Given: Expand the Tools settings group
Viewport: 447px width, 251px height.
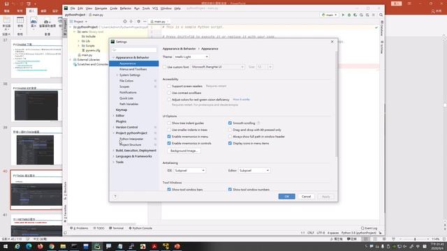Looking at the screenshot, I should tap(113, 162).
